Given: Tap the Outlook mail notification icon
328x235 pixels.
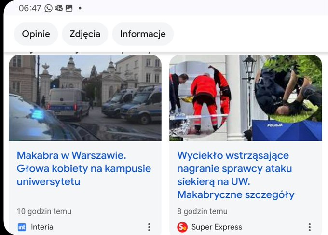Looking at the screenshot, I should coord(58,8).
